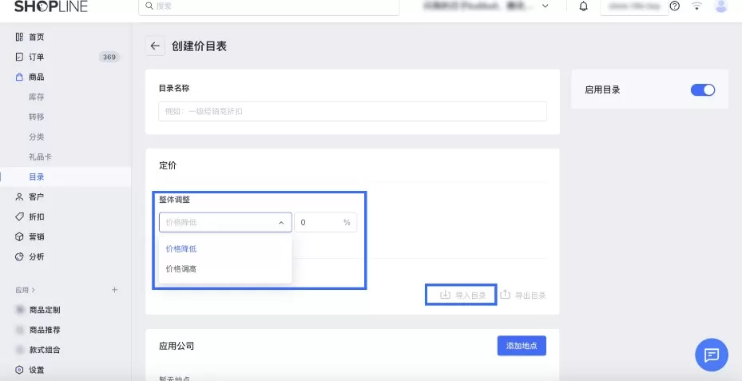Open 转移 in the sidebar
Screen dimensions: 742x381
(x=37, y=117)
